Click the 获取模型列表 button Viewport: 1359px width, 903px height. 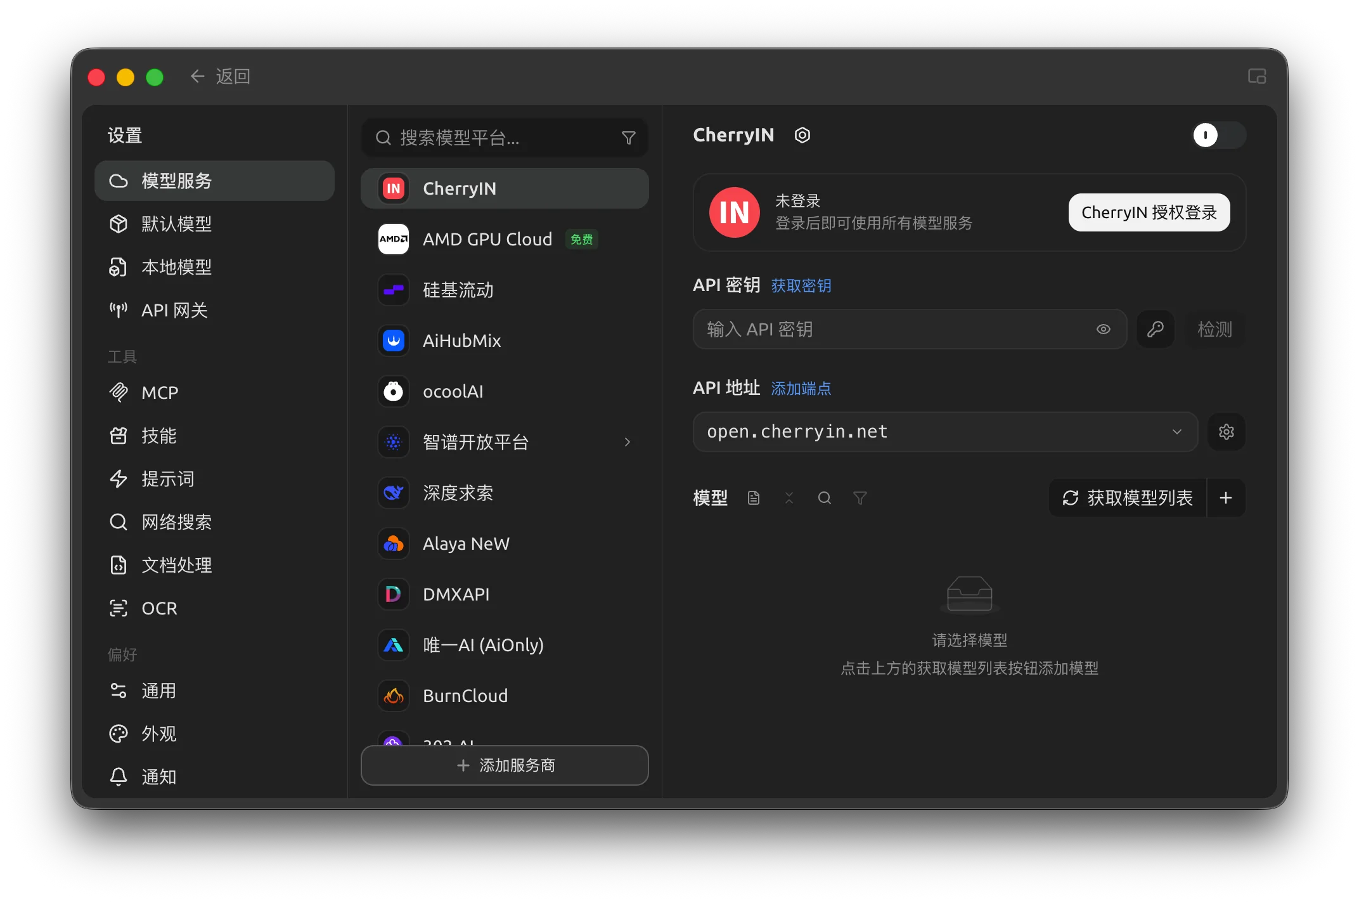(x=1128, y=498)
